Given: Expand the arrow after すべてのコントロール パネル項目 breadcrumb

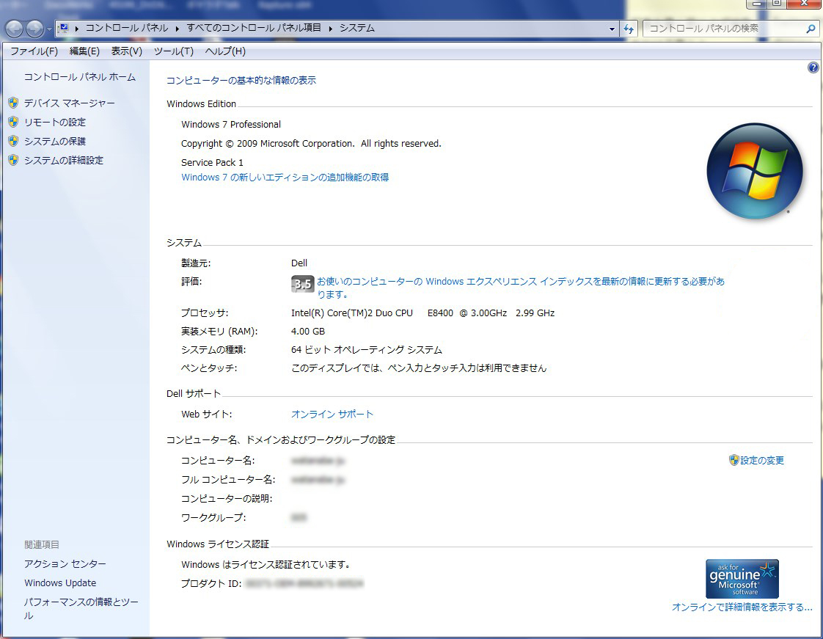Looking at the screenshot, I should click(331, 29).
